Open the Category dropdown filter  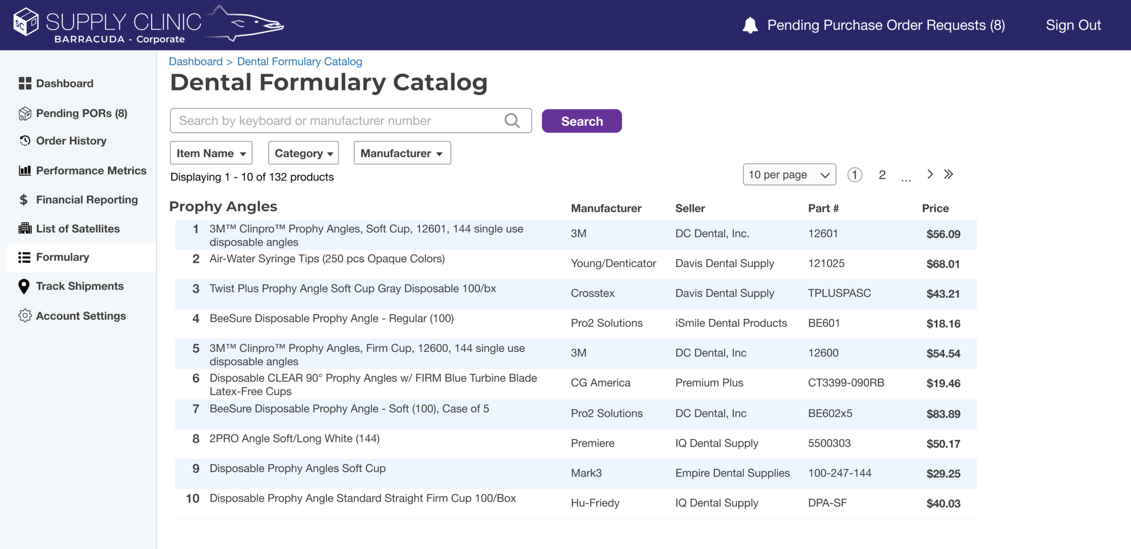tap(304, 153)
